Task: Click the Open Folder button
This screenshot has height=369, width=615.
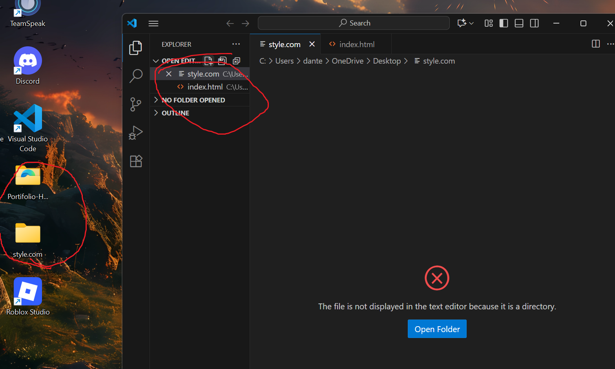Action: pos(437,329)
